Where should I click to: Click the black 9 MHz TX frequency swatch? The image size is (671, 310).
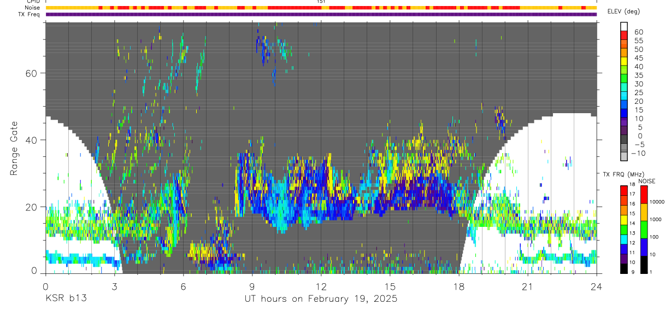click(x=624, y=268)
